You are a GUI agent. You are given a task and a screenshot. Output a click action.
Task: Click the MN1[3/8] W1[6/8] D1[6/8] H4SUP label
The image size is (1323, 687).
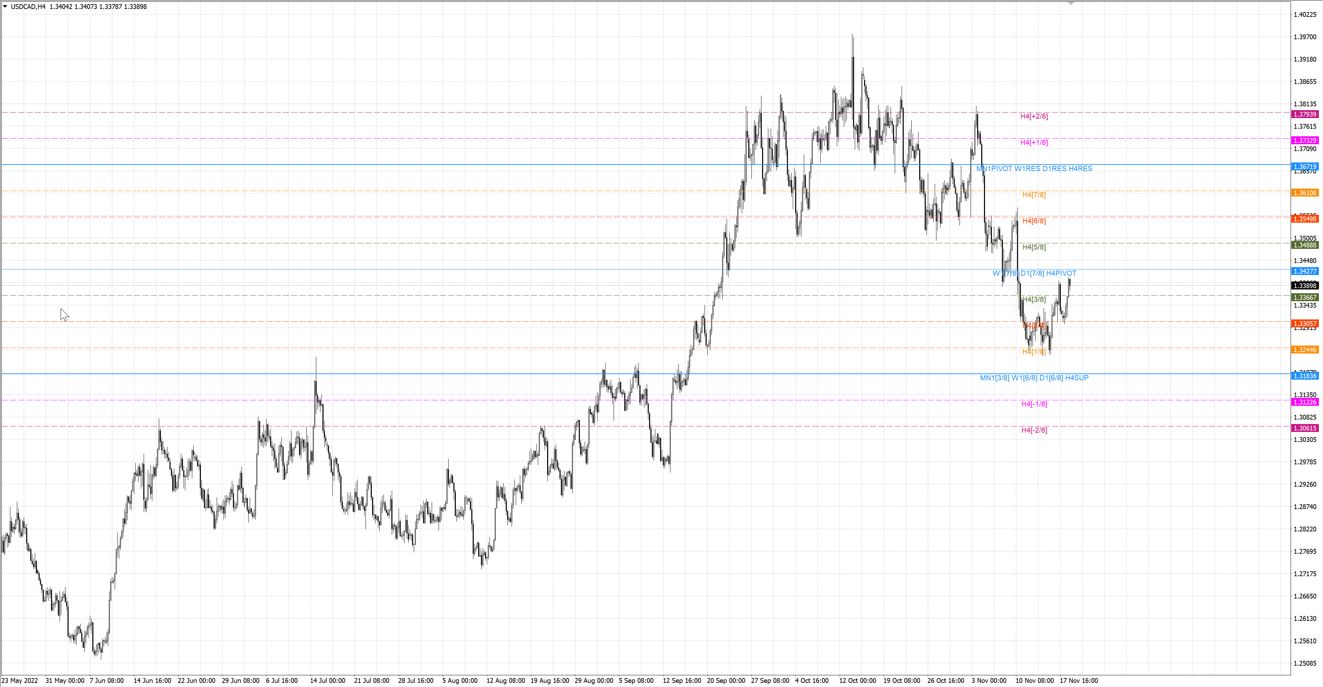coord(1034,378)
